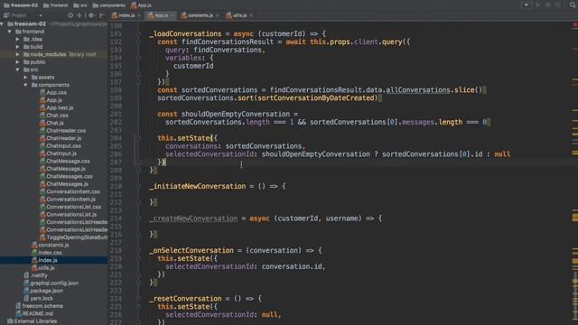Image resolution: width=578 pixels, height=325 pixels.
Task: Click the red error stripe indicator
Action: (574, 25)
